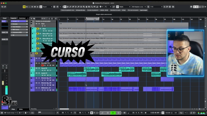Select the Object Selection arrow tool
The height and width of the screenshot is (116, 207).
[65, 7]
